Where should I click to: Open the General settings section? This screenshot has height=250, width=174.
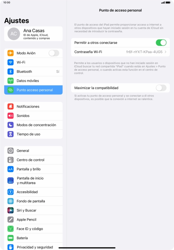pyautogui.click(x=33, y=151)
